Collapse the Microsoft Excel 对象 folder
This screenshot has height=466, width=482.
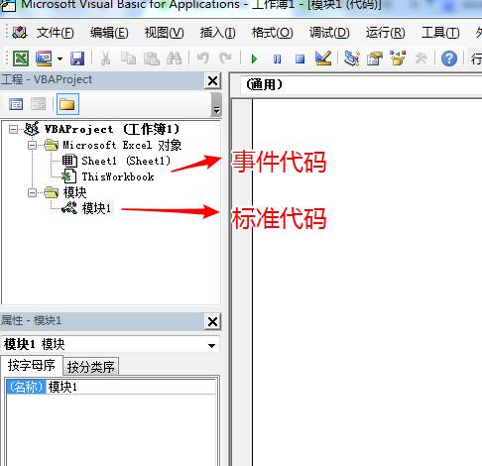point(32,145)
